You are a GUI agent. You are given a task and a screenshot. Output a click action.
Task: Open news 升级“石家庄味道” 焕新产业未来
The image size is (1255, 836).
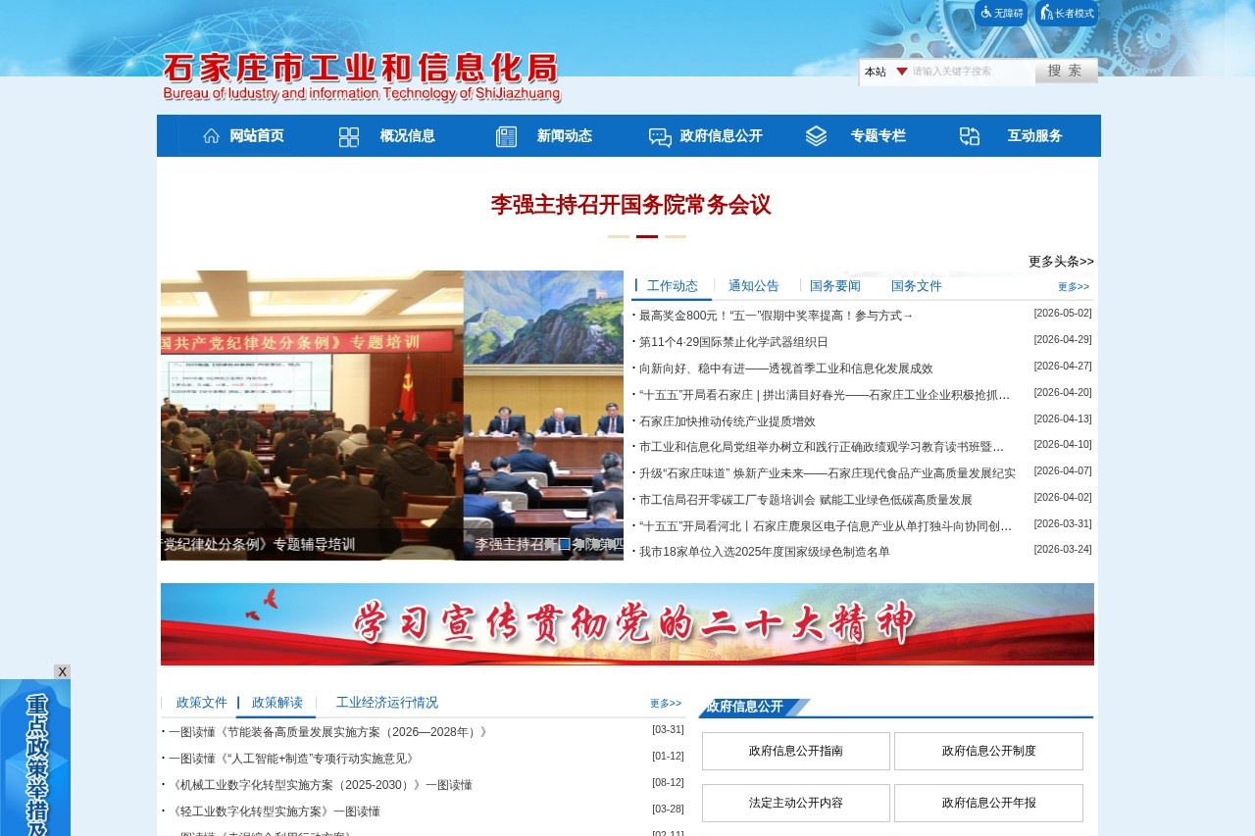pyautogui.click(x=828, y=473)
